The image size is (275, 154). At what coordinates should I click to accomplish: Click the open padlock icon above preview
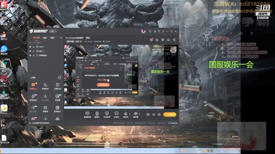tap(157, 40)
